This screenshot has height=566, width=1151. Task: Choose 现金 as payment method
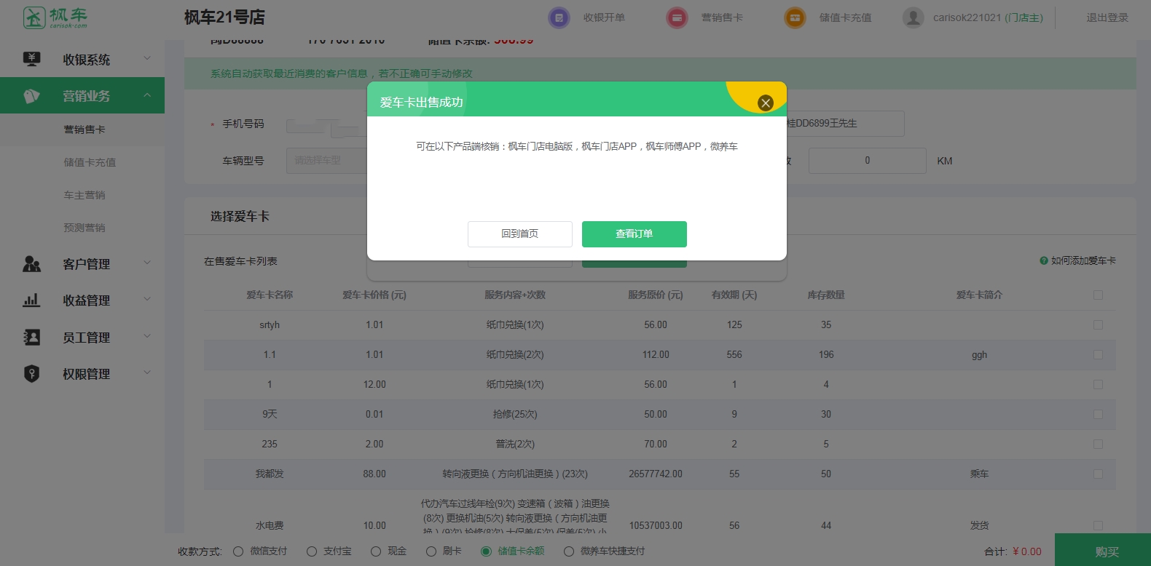click(x=376, y=551)
